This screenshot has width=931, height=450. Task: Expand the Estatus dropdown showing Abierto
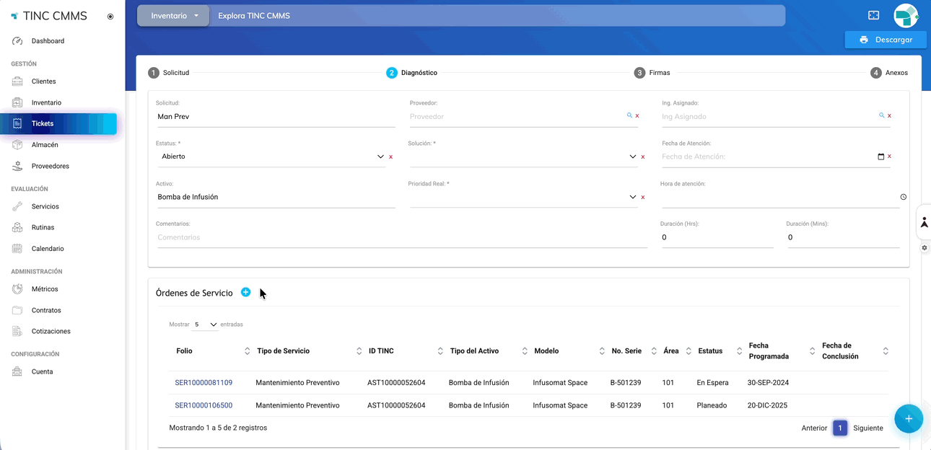click(x=380, y=156)
